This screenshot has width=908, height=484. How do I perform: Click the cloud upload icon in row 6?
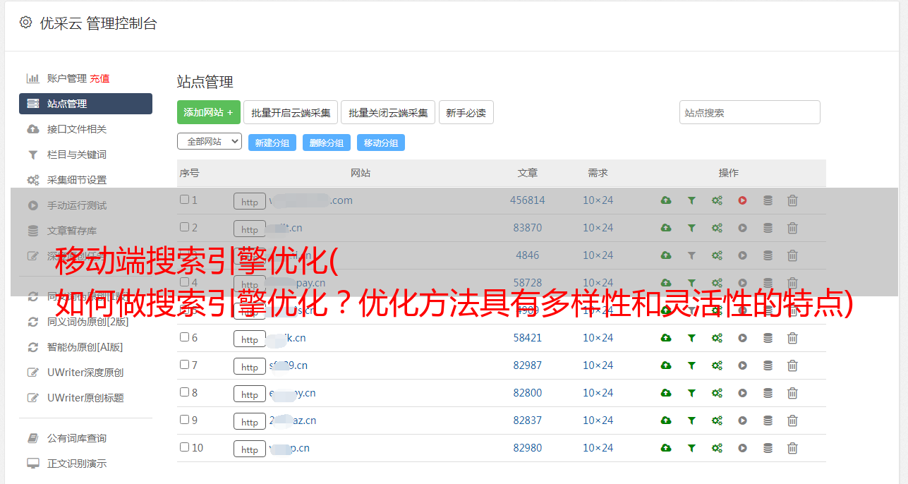[x=666, y=338]
